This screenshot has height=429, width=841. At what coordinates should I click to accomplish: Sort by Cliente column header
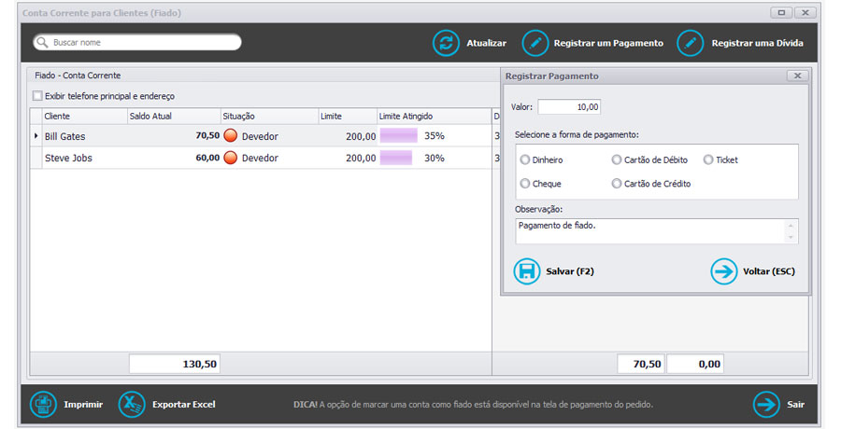84,116
